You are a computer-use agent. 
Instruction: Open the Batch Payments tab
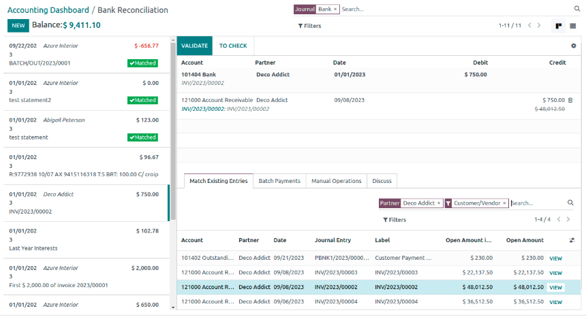click(x=279, y=181)
